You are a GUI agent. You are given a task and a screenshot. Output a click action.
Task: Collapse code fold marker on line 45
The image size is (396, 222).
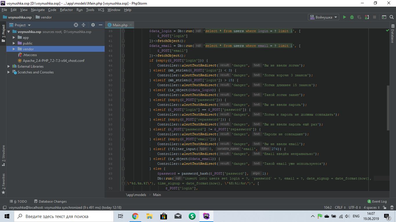tap(123, 60)
